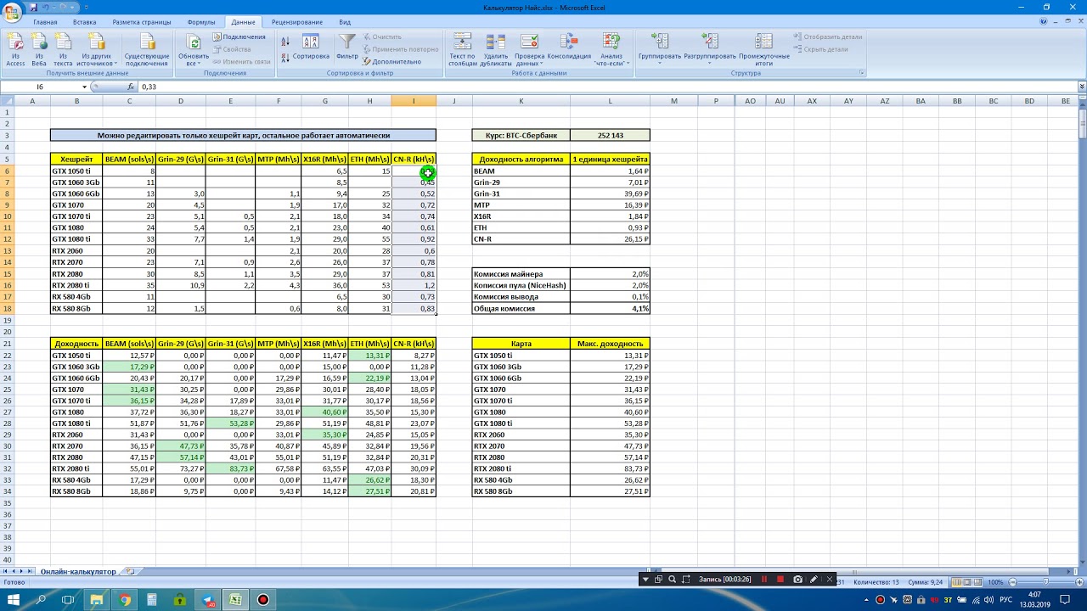Screen dimensions: 1087x611
Task: Switch to Page Break Preview in status bar
Action: coord(977,582)
